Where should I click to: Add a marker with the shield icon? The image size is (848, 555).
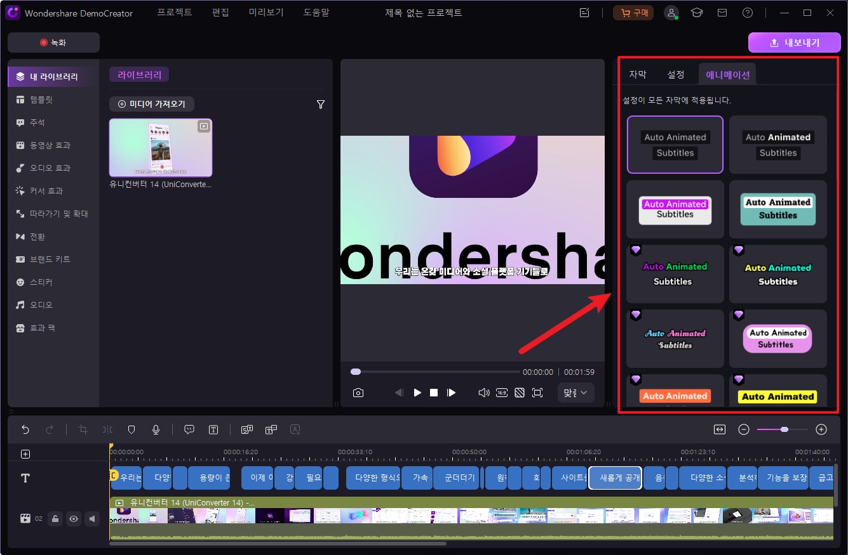click(x=131, y=429)
